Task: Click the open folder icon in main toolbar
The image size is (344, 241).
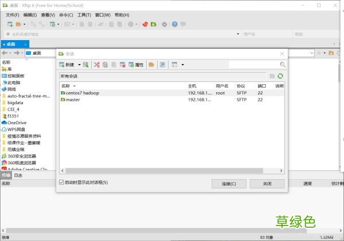Action: pyautogui.click(x=18, y=24)
